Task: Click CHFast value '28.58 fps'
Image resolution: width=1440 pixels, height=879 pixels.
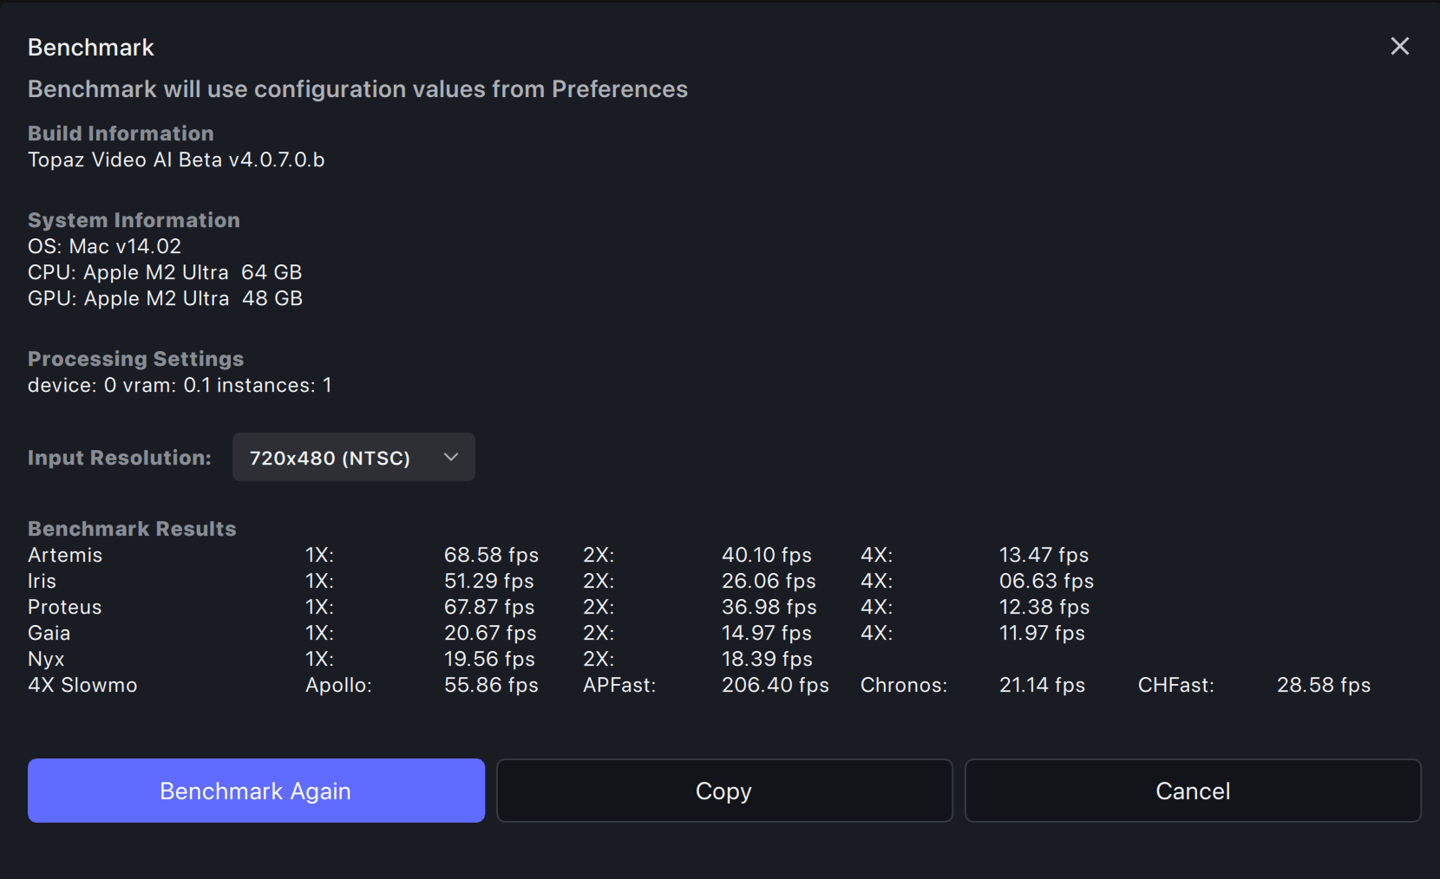Action: pos(1324,685)
